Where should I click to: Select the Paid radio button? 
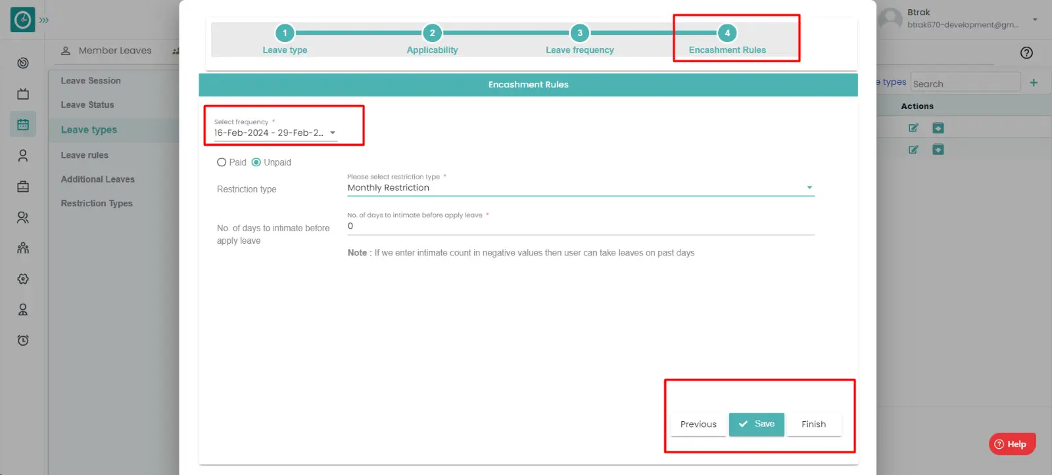click(222, 162)
